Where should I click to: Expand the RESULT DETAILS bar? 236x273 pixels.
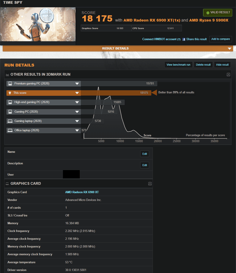pyautogui.click(x=118, y=48)
